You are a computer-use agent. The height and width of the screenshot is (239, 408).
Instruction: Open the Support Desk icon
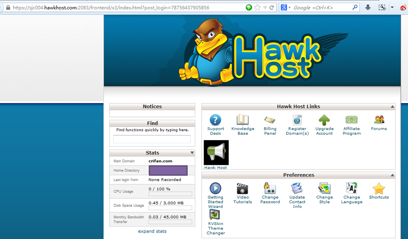pyautogui.click(x=215, y=120)
